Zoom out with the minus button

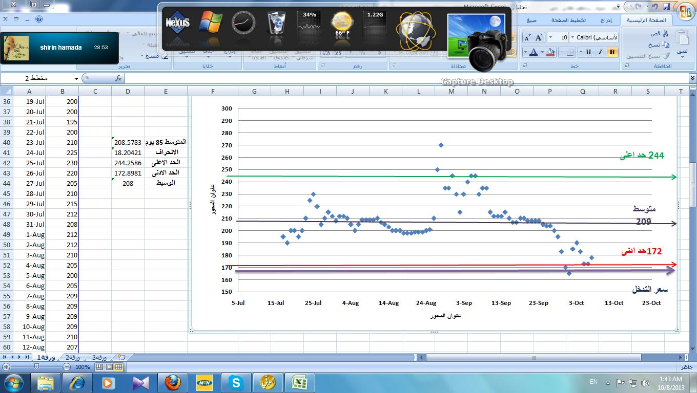coord(67,367)
